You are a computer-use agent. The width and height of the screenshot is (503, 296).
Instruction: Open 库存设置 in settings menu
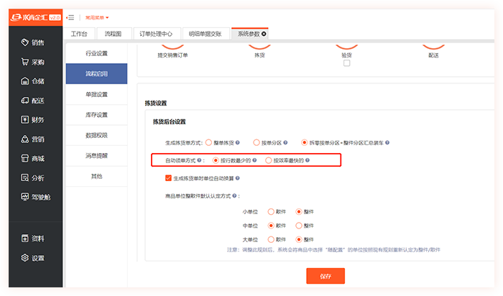96,115
